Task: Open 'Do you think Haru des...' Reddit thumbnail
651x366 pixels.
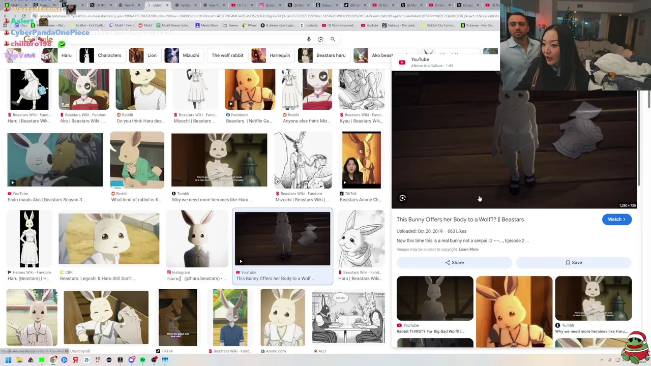Action: coord(140,89)
